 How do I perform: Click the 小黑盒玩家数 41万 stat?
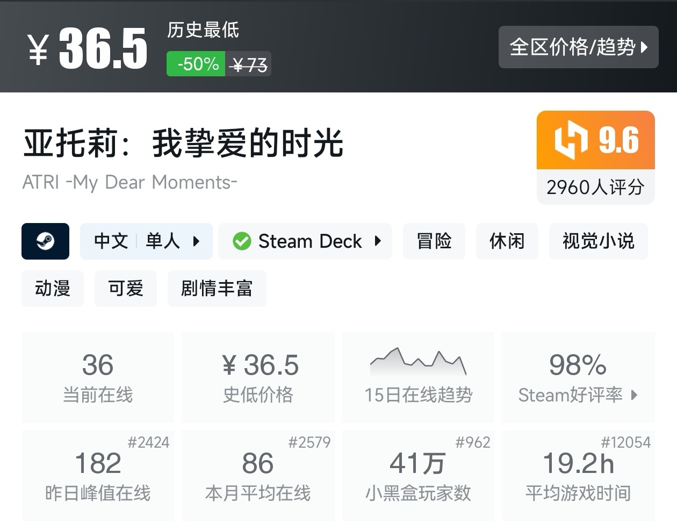418,476
